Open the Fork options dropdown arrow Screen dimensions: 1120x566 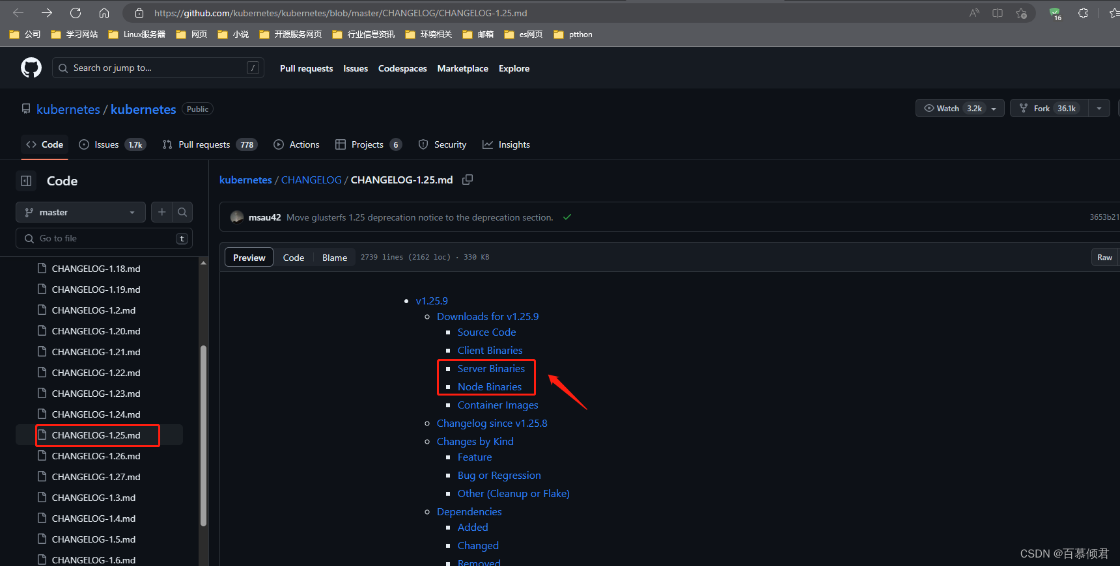click(x=1099, y=109)
